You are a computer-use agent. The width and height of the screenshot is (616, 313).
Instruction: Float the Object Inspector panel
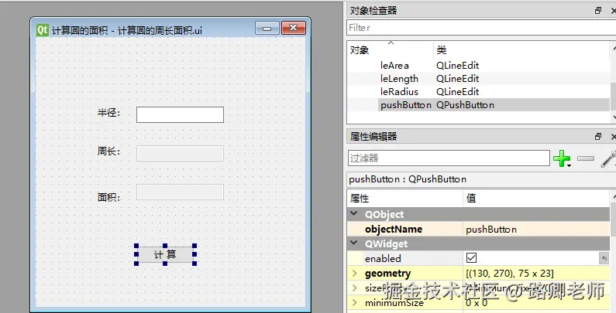tap(598, 11)
